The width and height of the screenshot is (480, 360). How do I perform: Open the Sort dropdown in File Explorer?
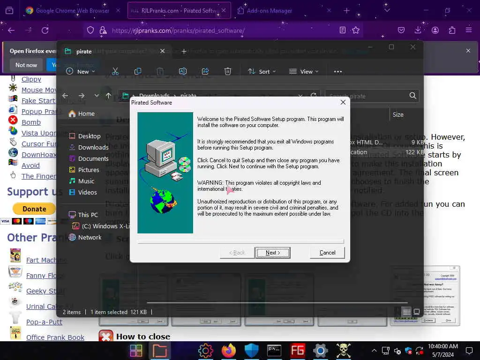click(262, 72)
